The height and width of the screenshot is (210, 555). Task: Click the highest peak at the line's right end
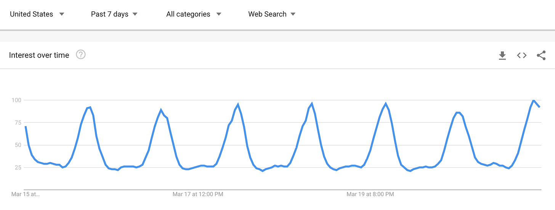coord(534,100)
